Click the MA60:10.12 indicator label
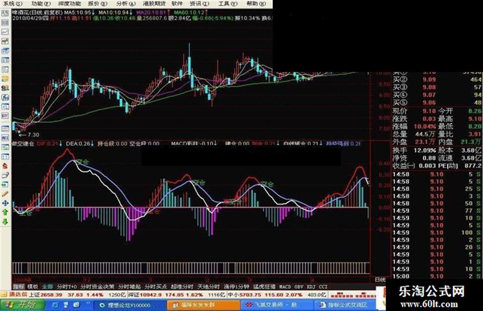Image resolution: width=483 pixels, height=311 pixels. pos(189,13)
